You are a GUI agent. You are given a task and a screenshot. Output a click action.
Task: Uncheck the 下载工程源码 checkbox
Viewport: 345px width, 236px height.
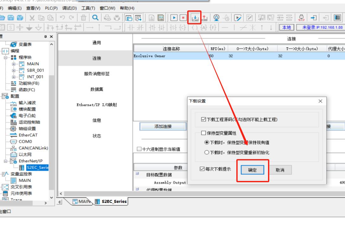pos(203,120)
